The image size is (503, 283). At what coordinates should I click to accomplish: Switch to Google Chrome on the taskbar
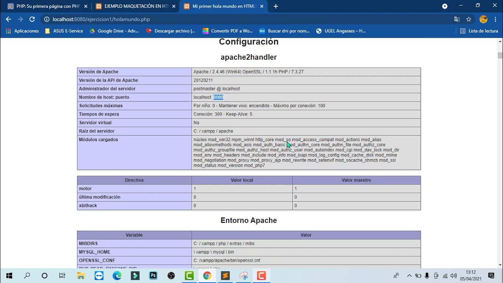(x=207, y=276)
